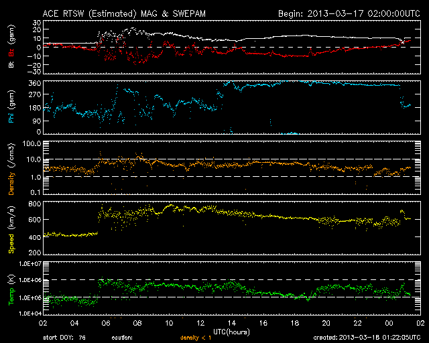Click the '-30' tick on Bt Bz axis

pyautogui.click(x=34, y=72)
